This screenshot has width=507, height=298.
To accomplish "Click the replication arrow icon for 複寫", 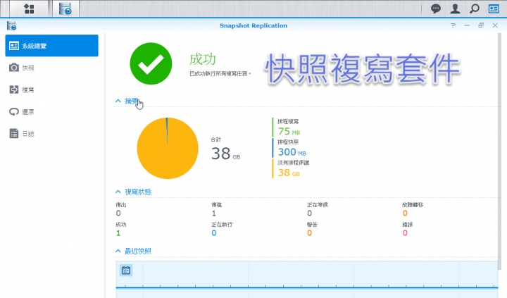I will point(14,89).
